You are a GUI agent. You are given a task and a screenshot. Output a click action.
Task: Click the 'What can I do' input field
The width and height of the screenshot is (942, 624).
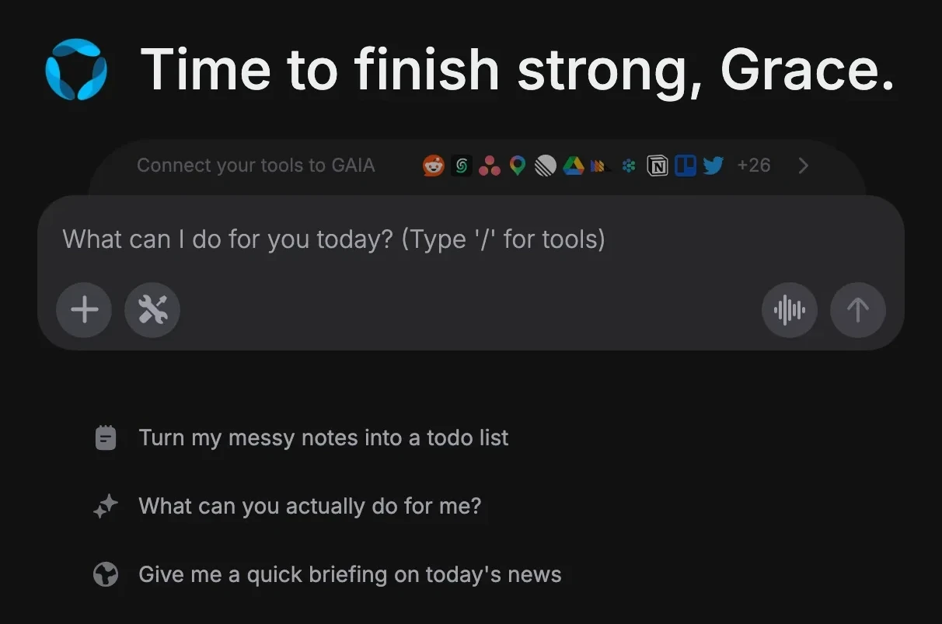470,239
